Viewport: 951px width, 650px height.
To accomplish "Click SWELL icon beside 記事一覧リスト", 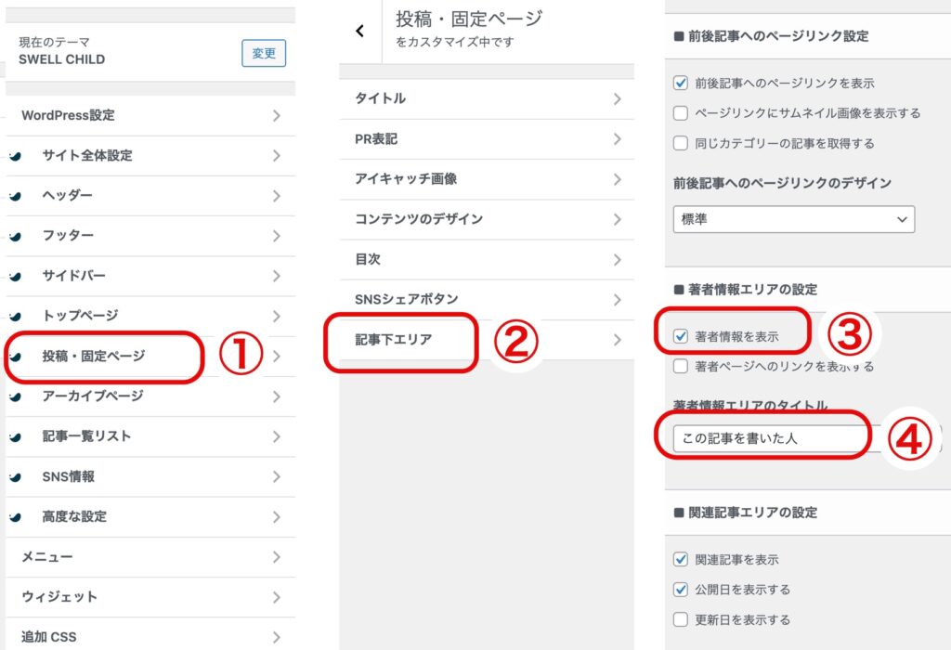I will (15, 436).
